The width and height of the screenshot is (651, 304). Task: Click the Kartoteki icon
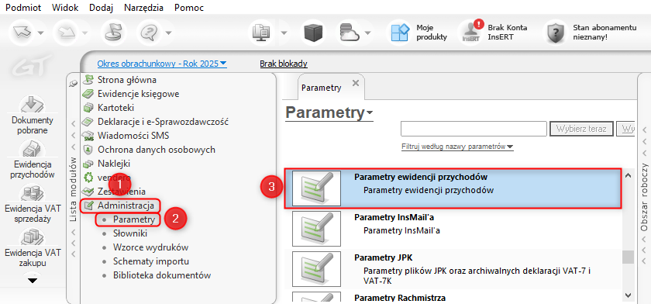(88, 108)
